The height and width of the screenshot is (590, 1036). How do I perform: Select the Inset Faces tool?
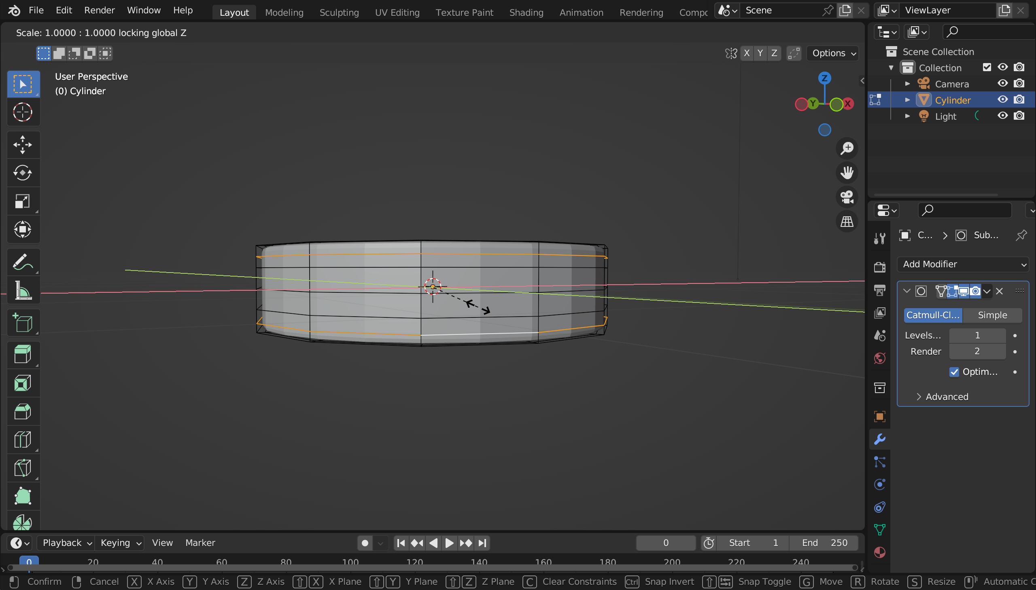(x=23, y=383)
